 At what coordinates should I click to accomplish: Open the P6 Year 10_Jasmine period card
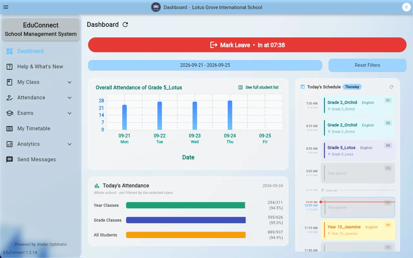[x=358, y=230]
